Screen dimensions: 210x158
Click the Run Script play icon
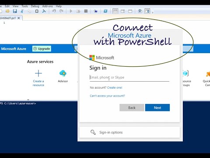(71, 11)
